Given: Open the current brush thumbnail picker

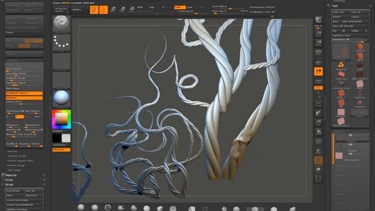Looking at the screenshot, I should pyautogui.click(x=61, y=24).
